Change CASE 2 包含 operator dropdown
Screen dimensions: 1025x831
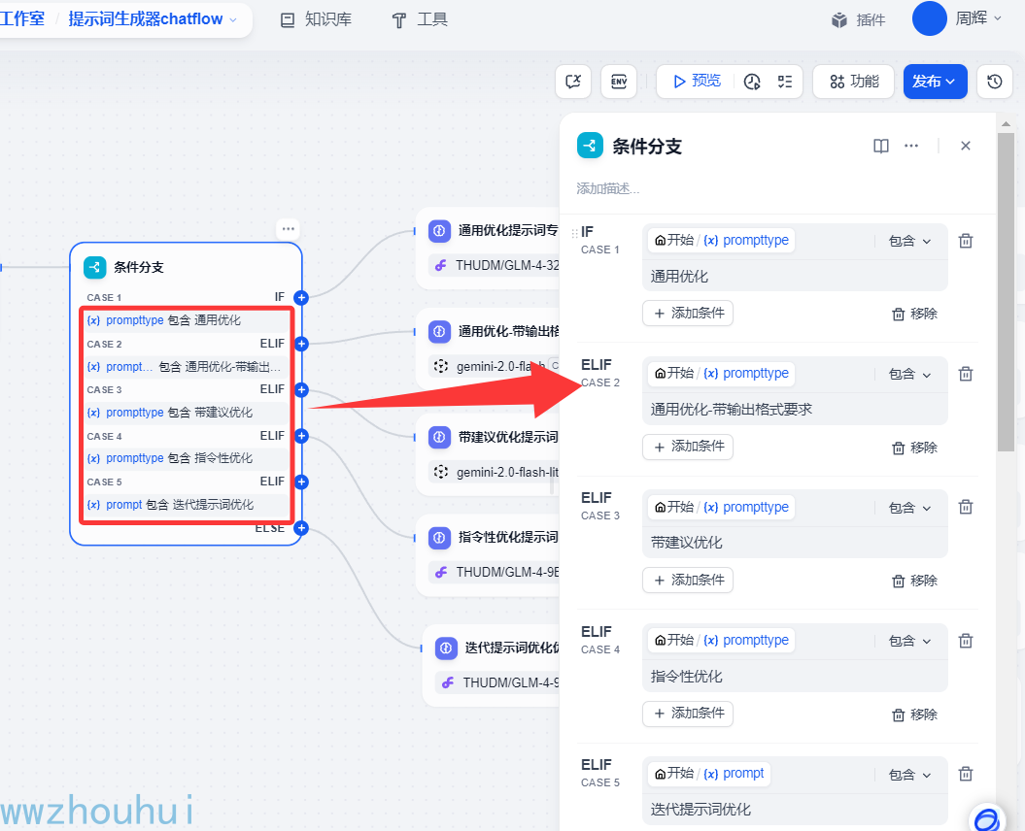pyautogui.click(x=909, y=375)
